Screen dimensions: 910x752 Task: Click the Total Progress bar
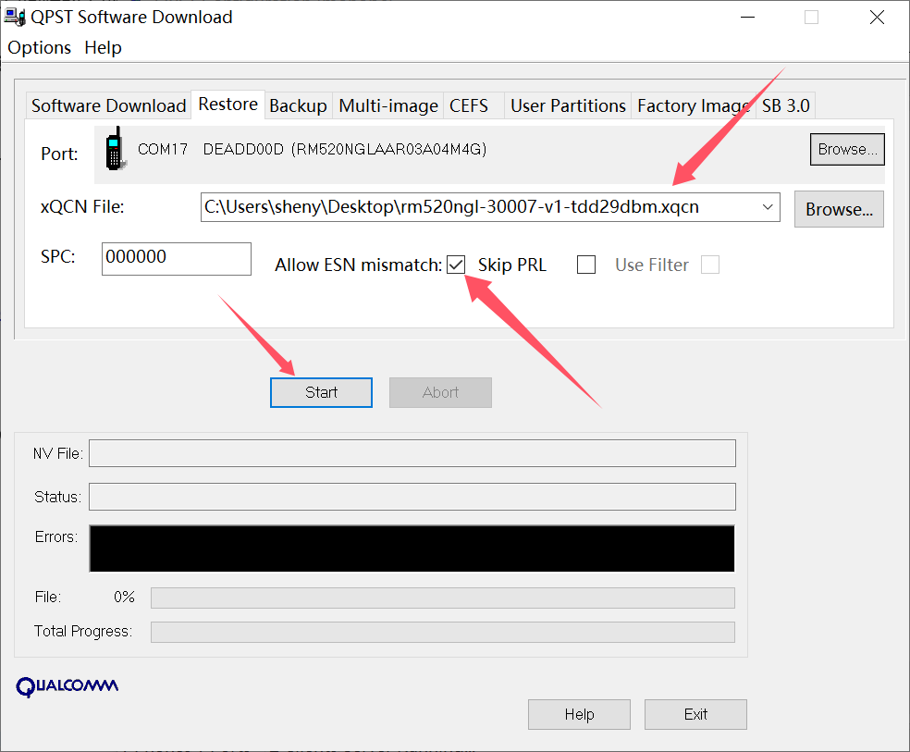pos(443,632)
